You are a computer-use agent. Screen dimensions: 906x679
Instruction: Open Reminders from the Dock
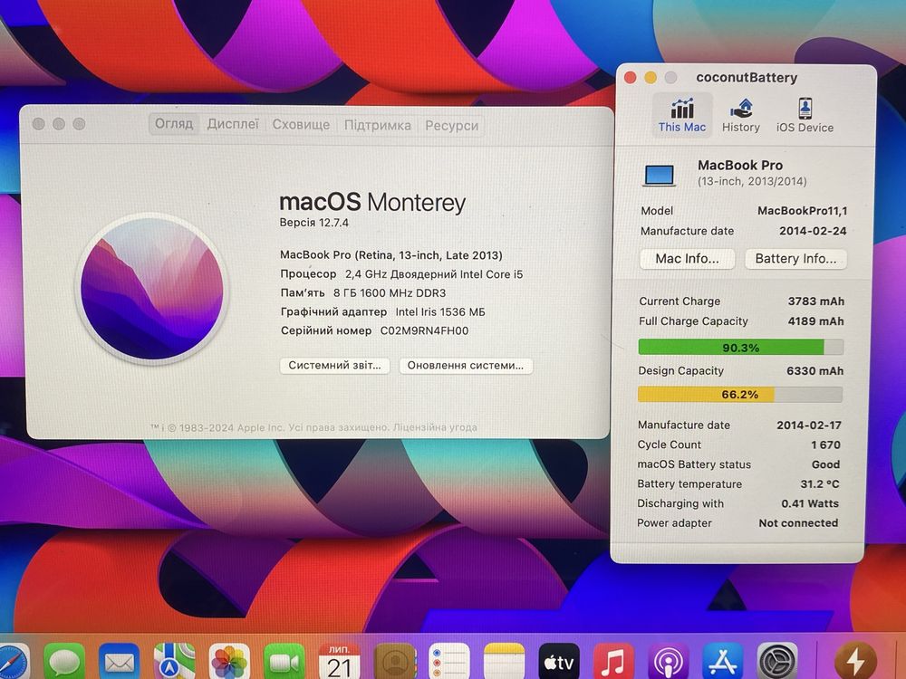point(449,662)
